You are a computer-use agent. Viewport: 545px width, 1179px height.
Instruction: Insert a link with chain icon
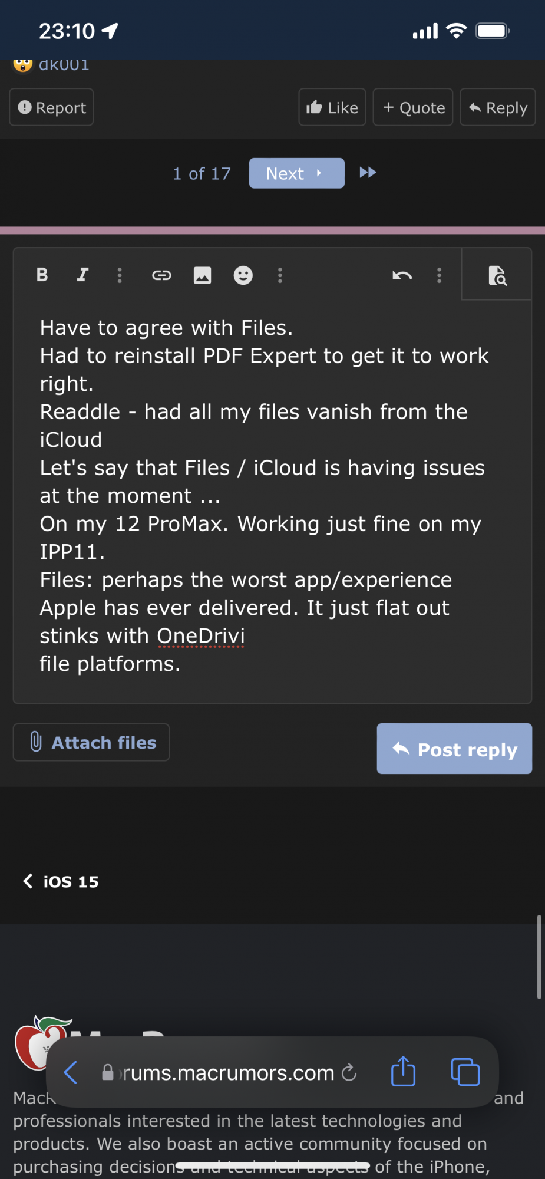tap(161, 275)
